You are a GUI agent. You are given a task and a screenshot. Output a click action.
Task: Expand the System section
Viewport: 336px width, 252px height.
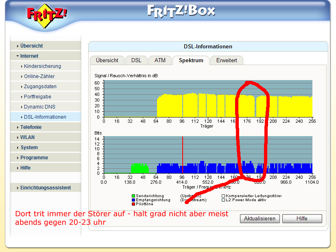[x=46, y=147]
